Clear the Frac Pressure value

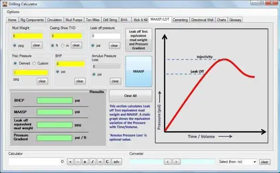coord(42,81)
